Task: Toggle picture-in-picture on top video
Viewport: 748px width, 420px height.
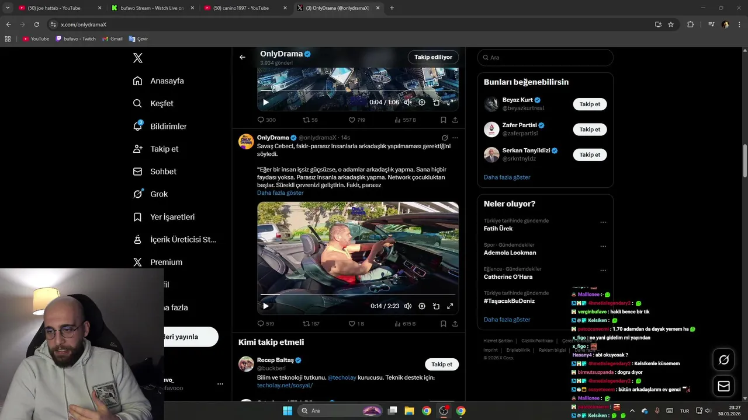Action: tap(436, 102)
